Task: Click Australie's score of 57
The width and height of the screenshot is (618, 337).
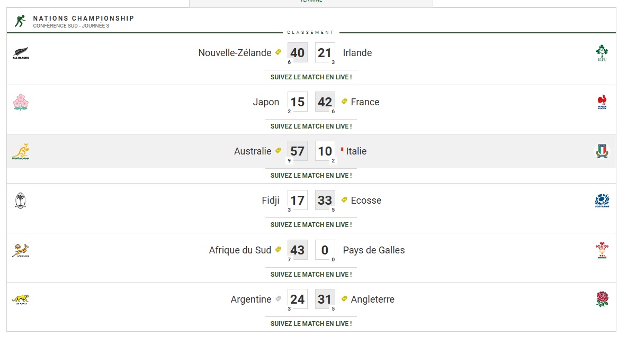Action: (x=298, y=151)
